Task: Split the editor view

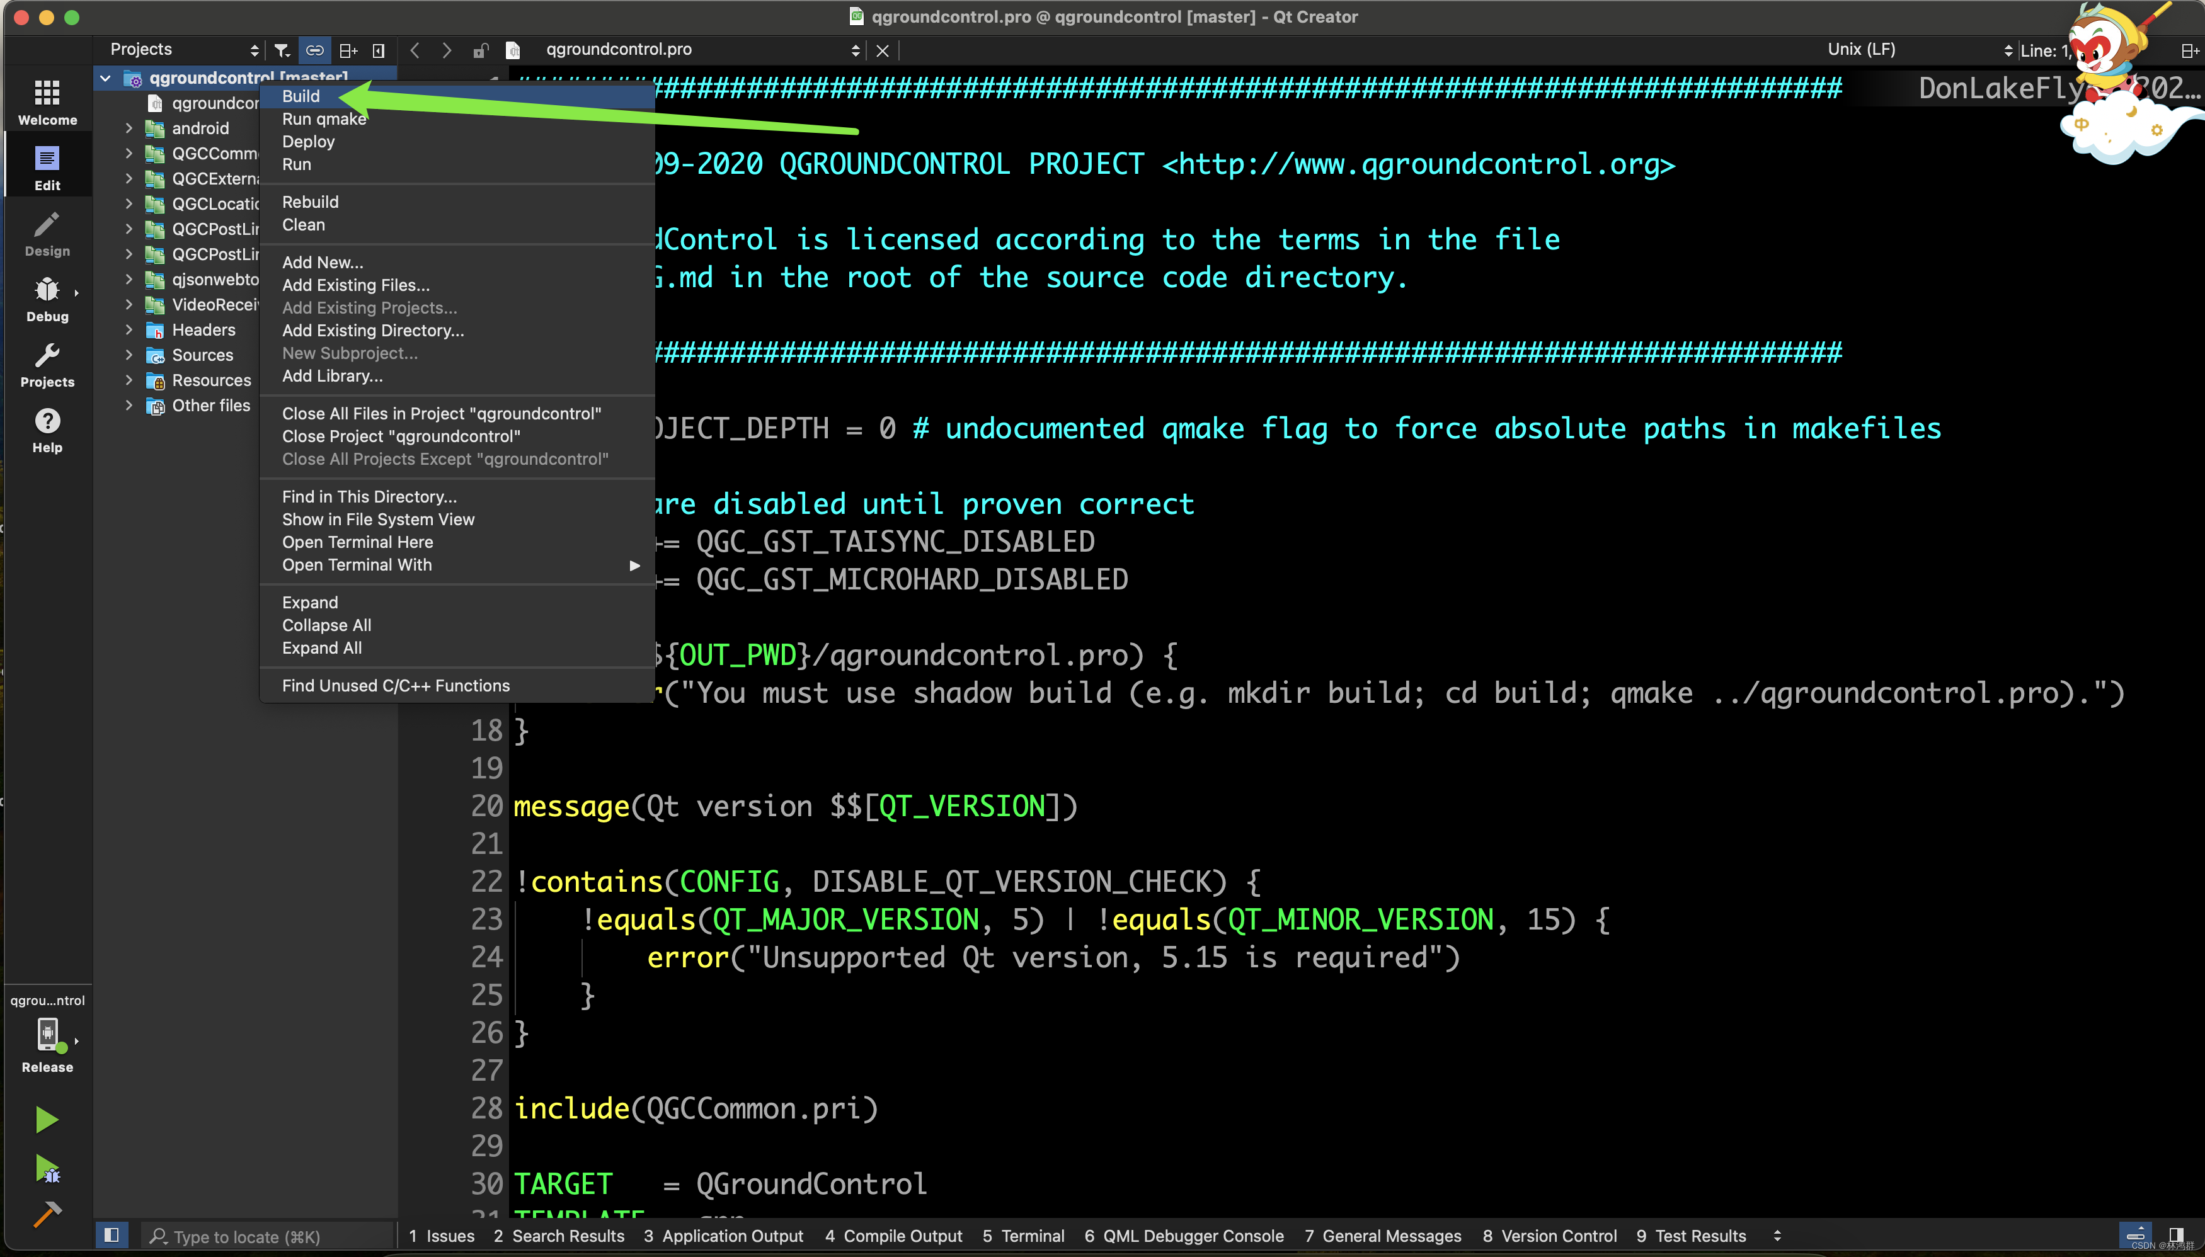Action: [x=2191, y=51]
